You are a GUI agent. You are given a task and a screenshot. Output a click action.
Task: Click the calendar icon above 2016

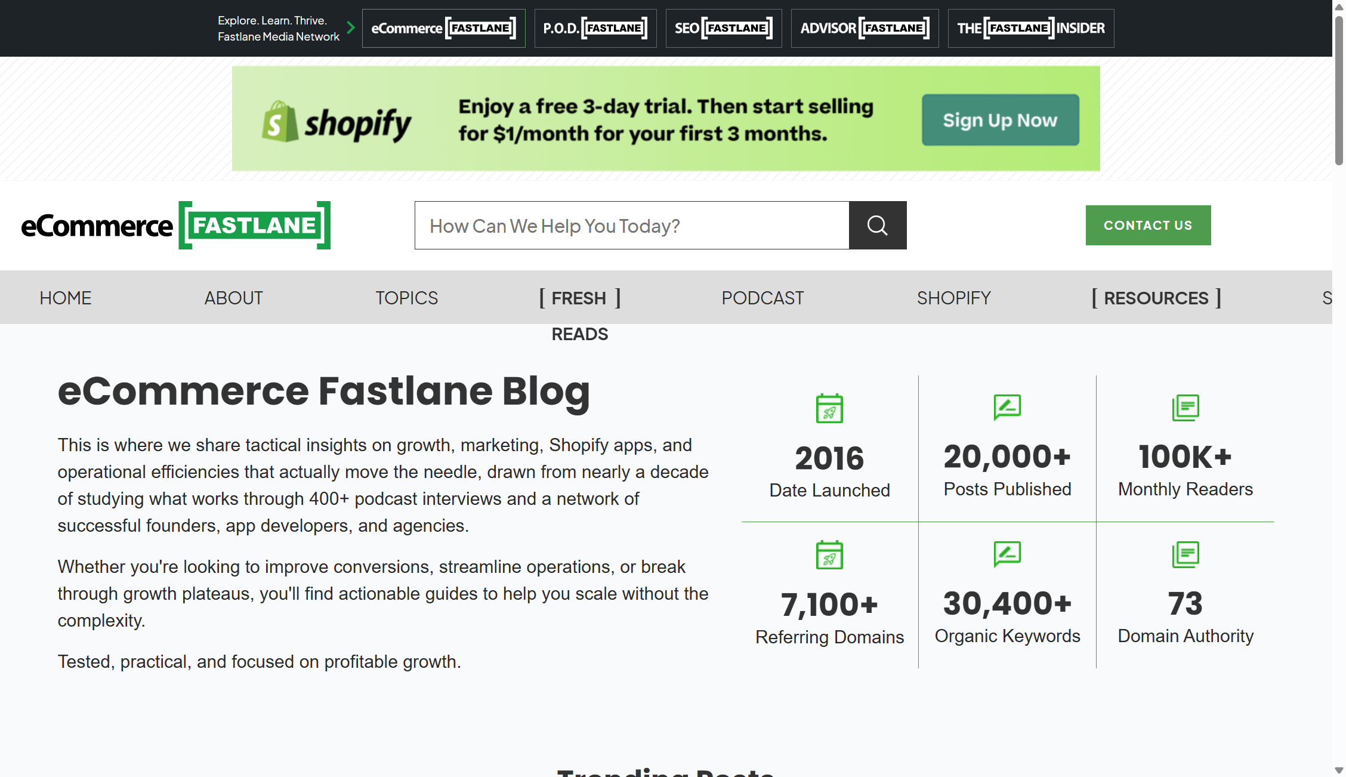829,409
